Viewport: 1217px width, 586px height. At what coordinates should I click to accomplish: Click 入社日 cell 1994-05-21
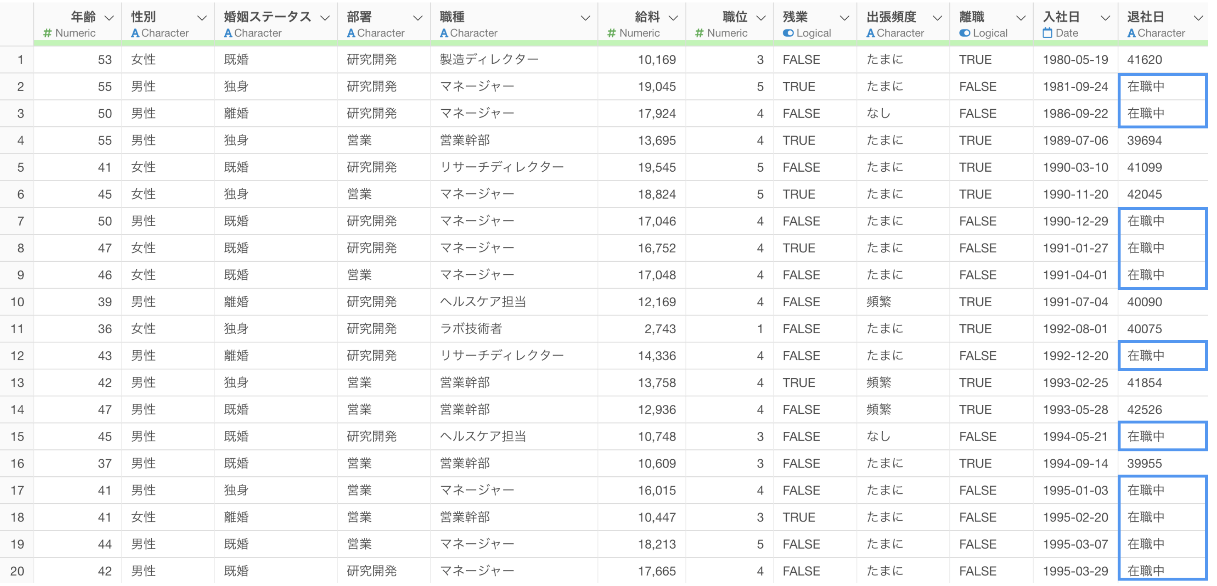point(1075,437)
